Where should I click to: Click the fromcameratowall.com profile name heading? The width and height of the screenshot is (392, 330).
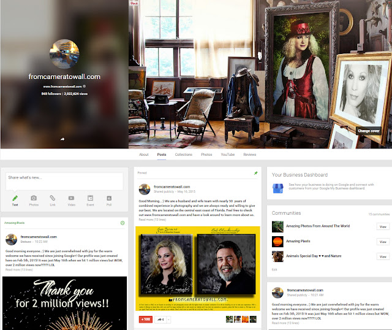[x=64, y=77]
